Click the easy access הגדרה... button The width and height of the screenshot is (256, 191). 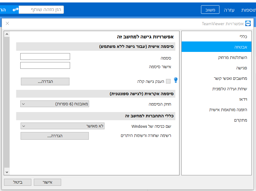(x=45, y=81)
